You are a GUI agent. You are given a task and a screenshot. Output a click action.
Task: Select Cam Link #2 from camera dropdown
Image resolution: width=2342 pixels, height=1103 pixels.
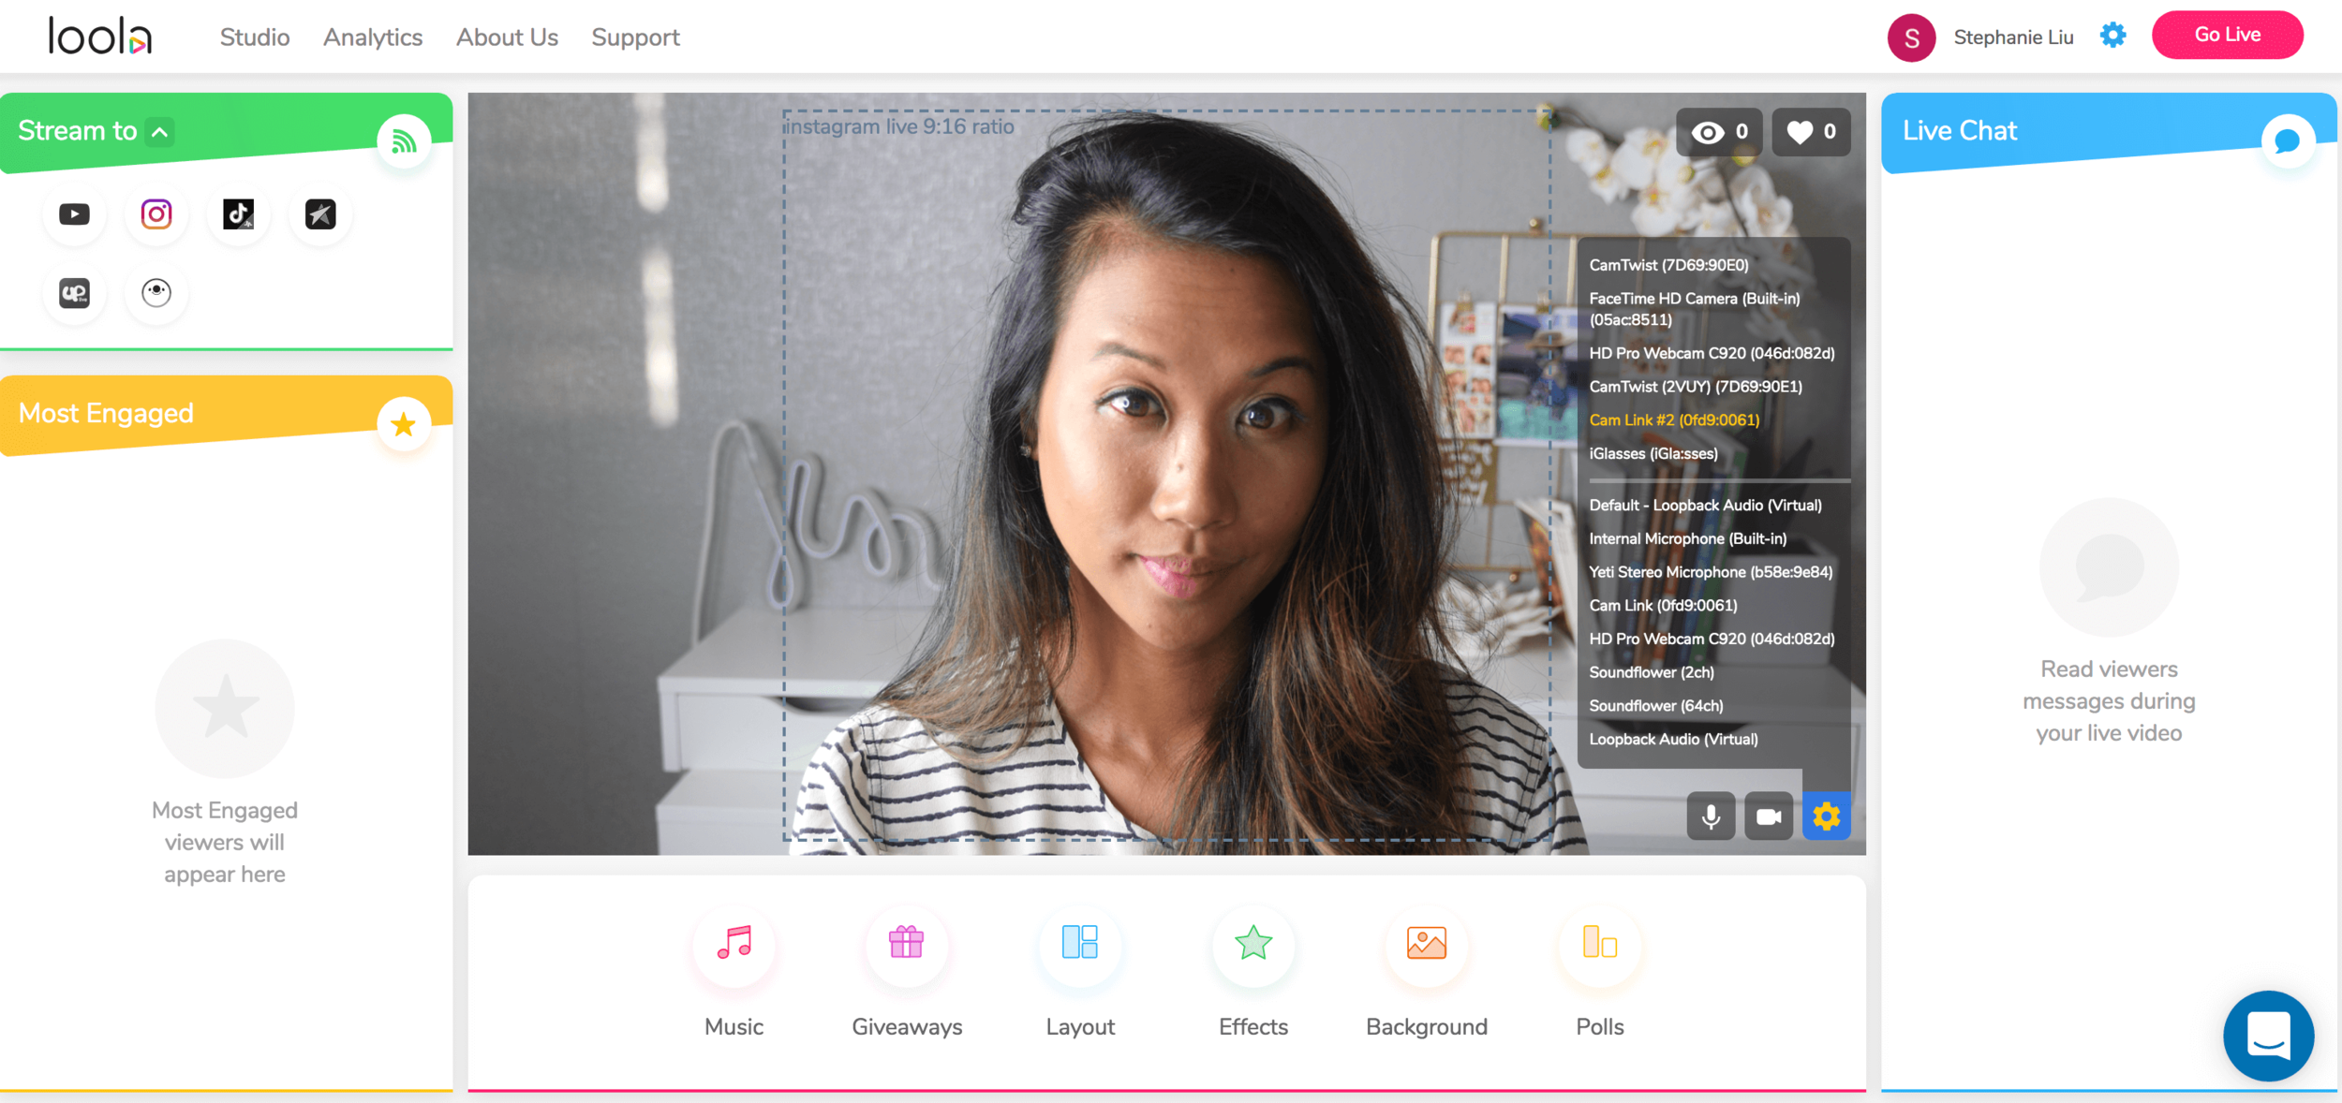point(1673,421)
